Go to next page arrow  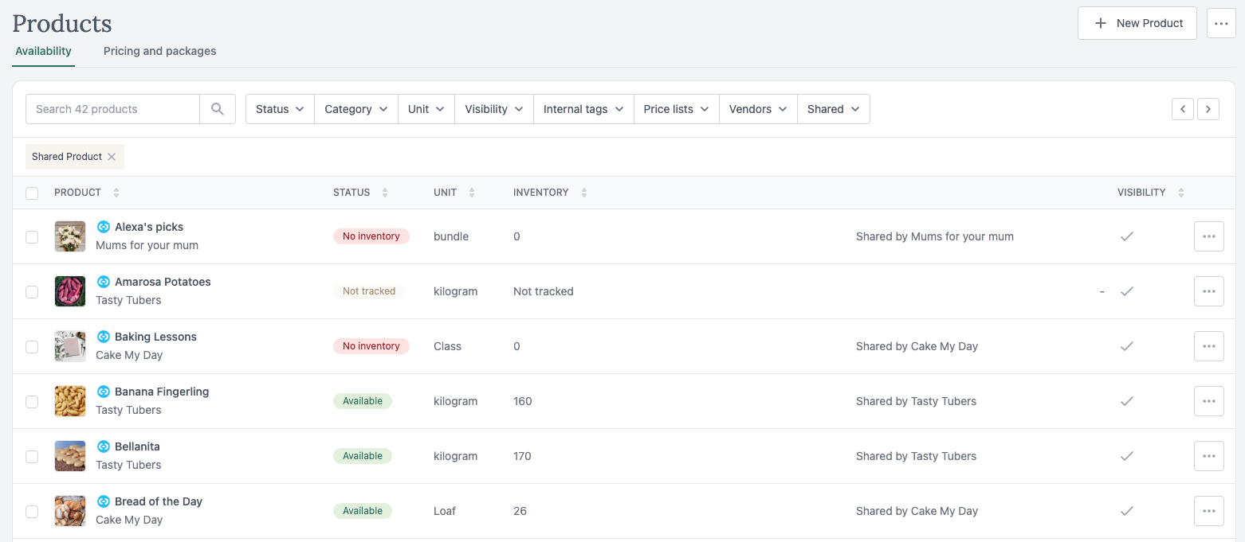[x=1208, y=109]
